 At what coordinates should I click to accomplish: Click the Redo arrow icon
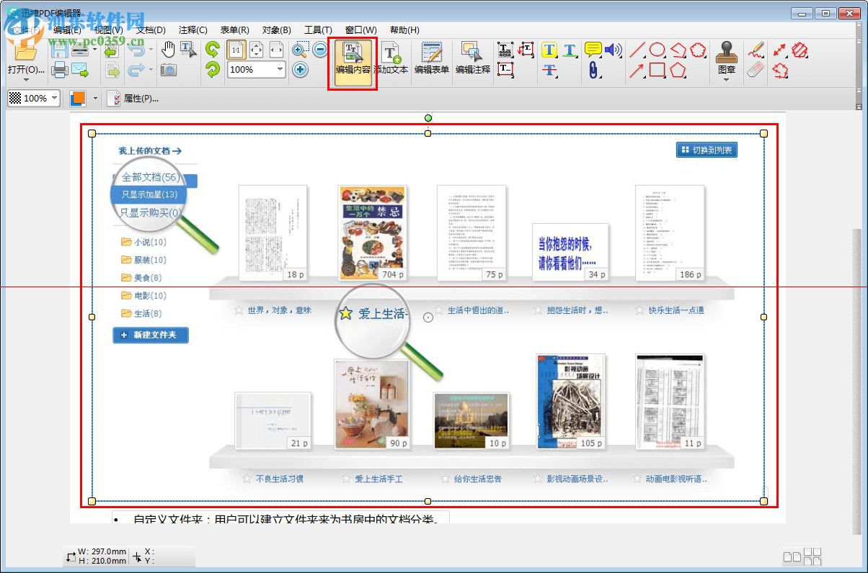point(135,70)
